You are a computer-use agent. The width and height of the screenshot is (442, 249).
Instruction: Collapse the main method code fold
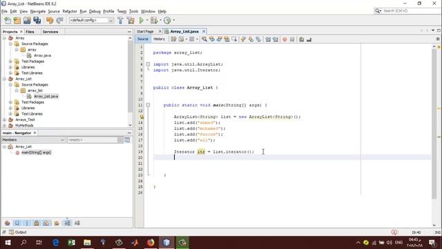pyautogui.click(x=148, y=105)
